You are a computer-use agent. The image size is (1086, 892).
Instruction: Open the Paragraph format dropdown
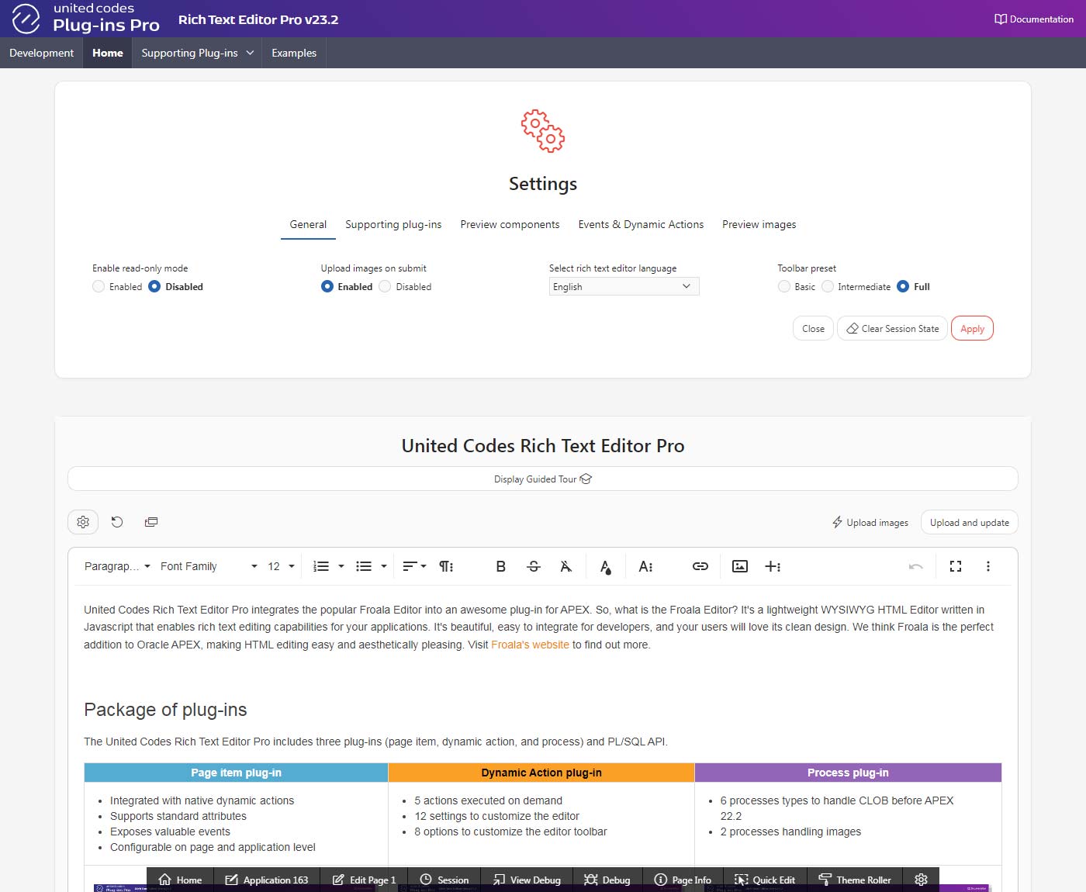[x=117, y=566]
